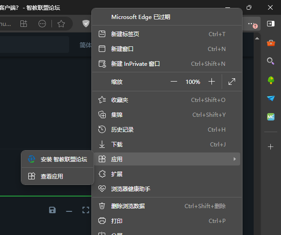Viewport: 281px width, 235px height.
Task: Click the 100% zoom value
Action: click(193, 82)
